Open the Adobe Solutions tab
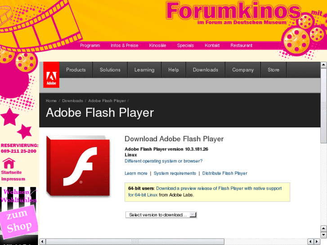This screenshot has width=327, height=245. 110,70
